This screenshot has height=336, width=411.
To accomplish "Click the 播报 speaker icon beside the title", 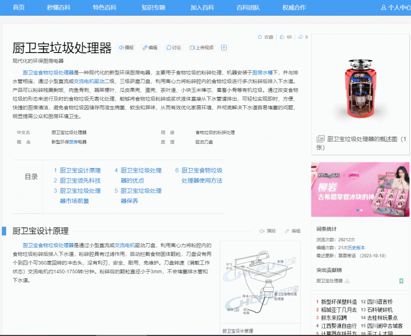I will [x=121, y=48].
